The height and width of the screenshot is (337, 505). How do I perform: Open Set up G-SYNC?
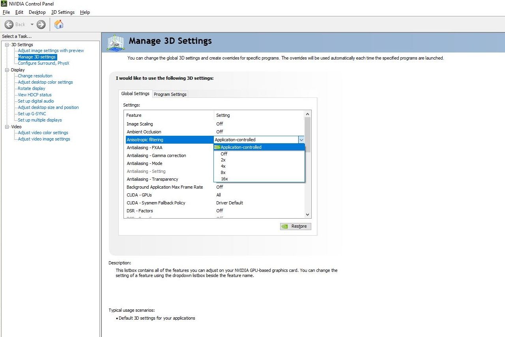coord(32,114)
